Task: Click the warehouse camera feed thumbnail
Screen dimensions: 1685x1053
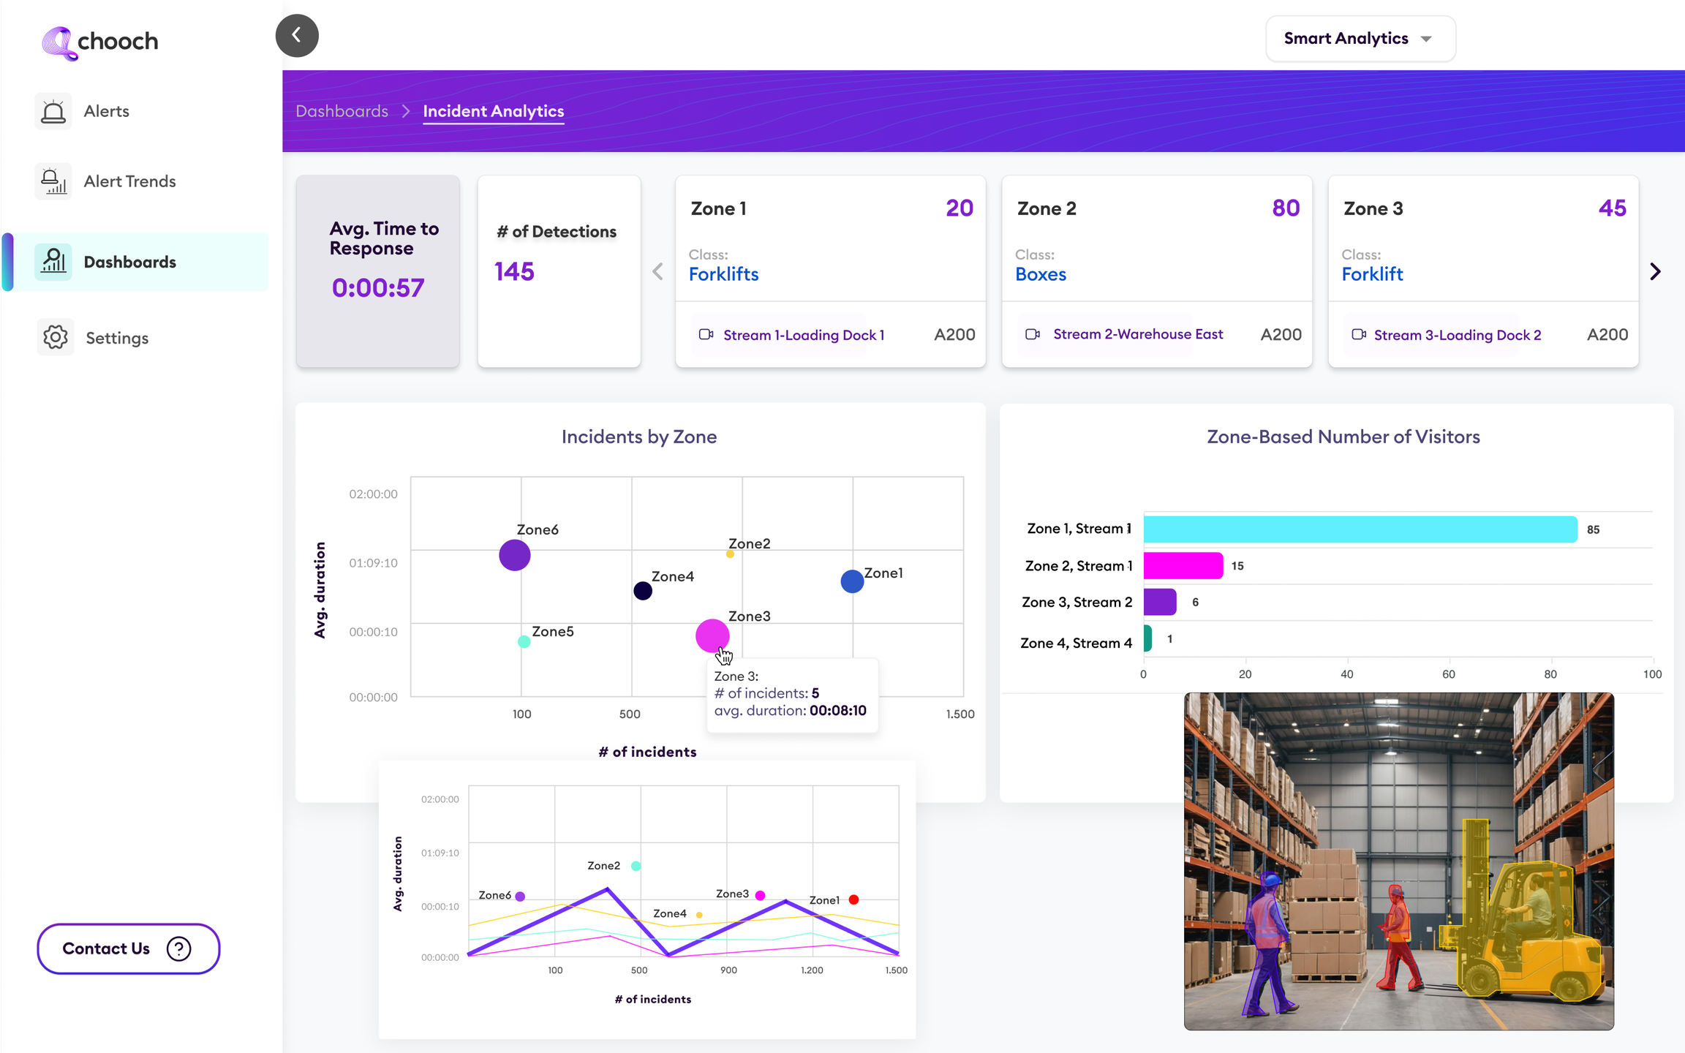Action: pos(1398,861)
